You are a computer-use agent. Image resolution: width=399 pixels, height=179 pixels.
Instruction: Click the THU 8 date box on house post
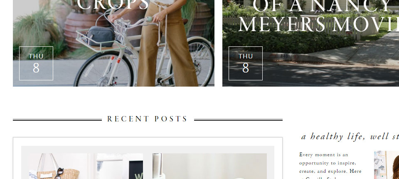[x=246, y=63]
